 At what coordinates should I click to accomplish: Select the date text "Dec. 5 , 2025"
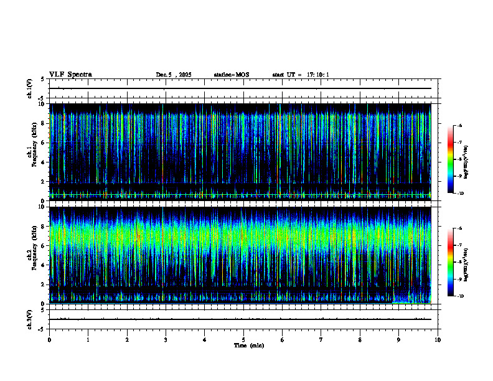click(174, 75)
